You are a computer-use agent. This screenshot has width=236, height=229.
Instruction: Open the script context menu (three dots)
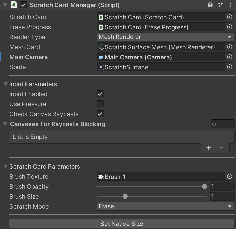(230, 5)
